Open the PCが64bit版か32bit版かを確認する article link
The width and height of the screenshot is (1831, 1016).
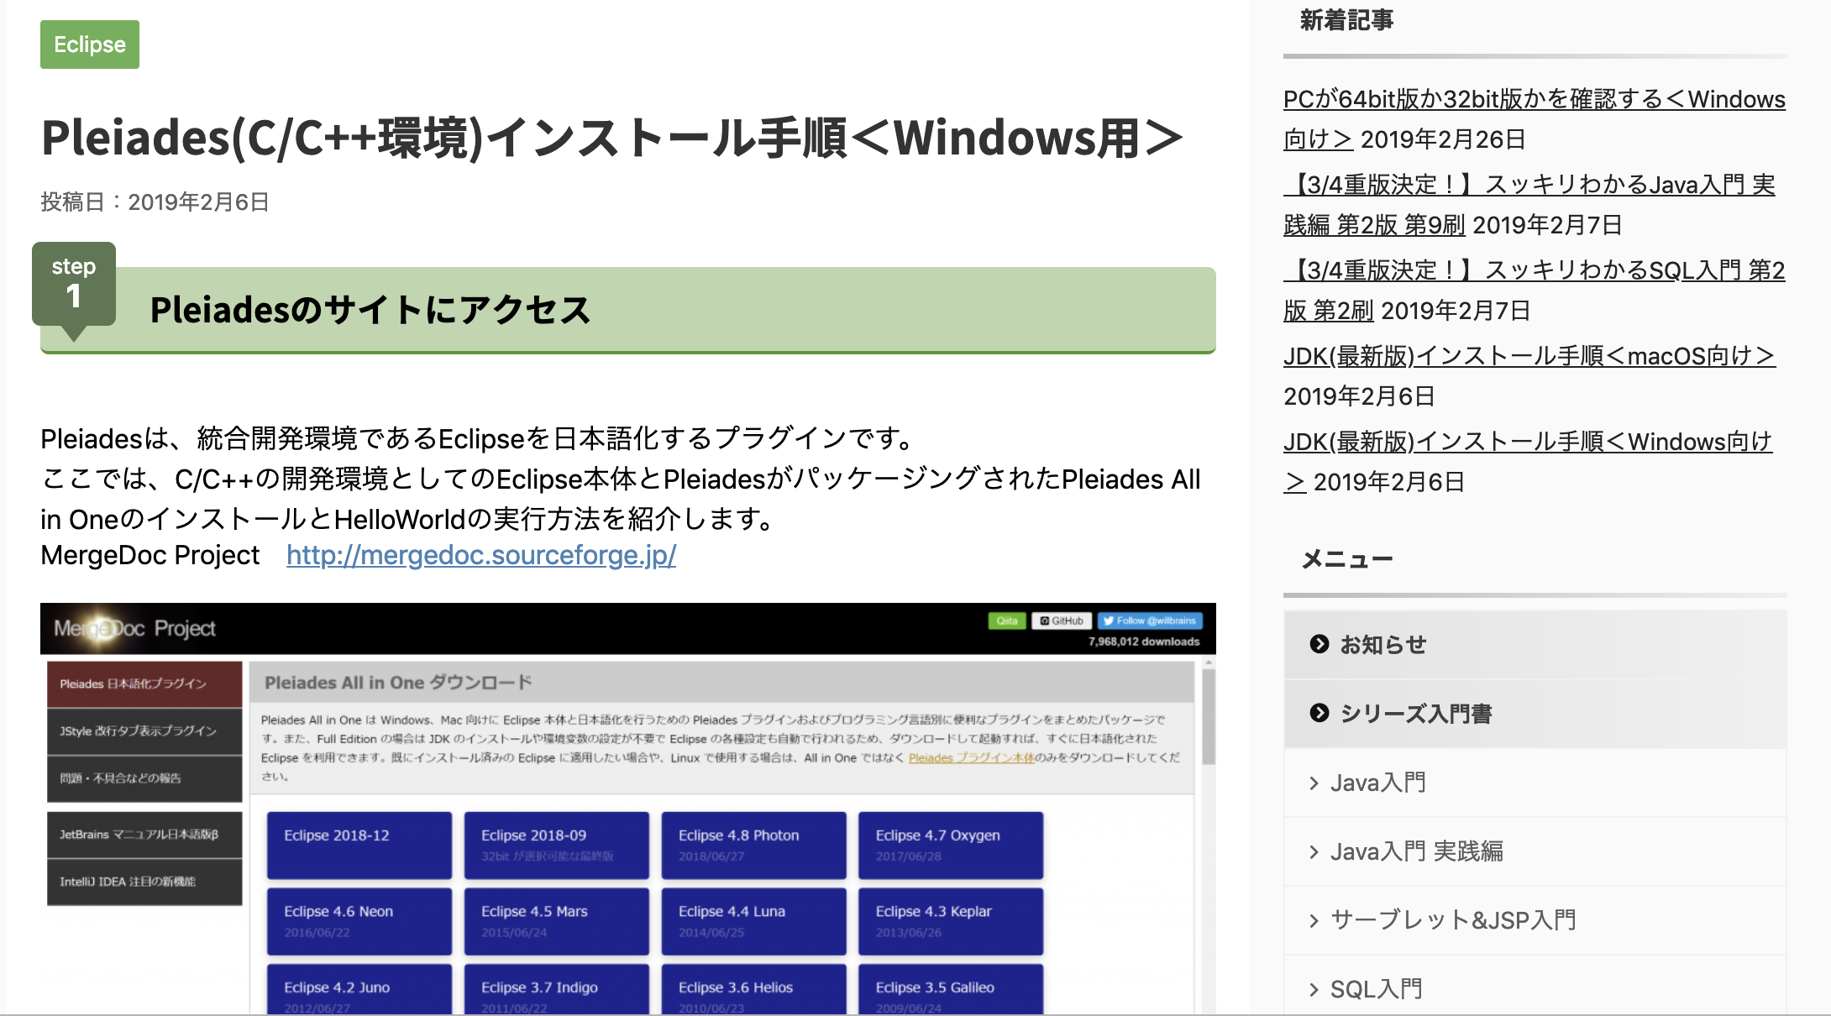tap(1534, 118)
